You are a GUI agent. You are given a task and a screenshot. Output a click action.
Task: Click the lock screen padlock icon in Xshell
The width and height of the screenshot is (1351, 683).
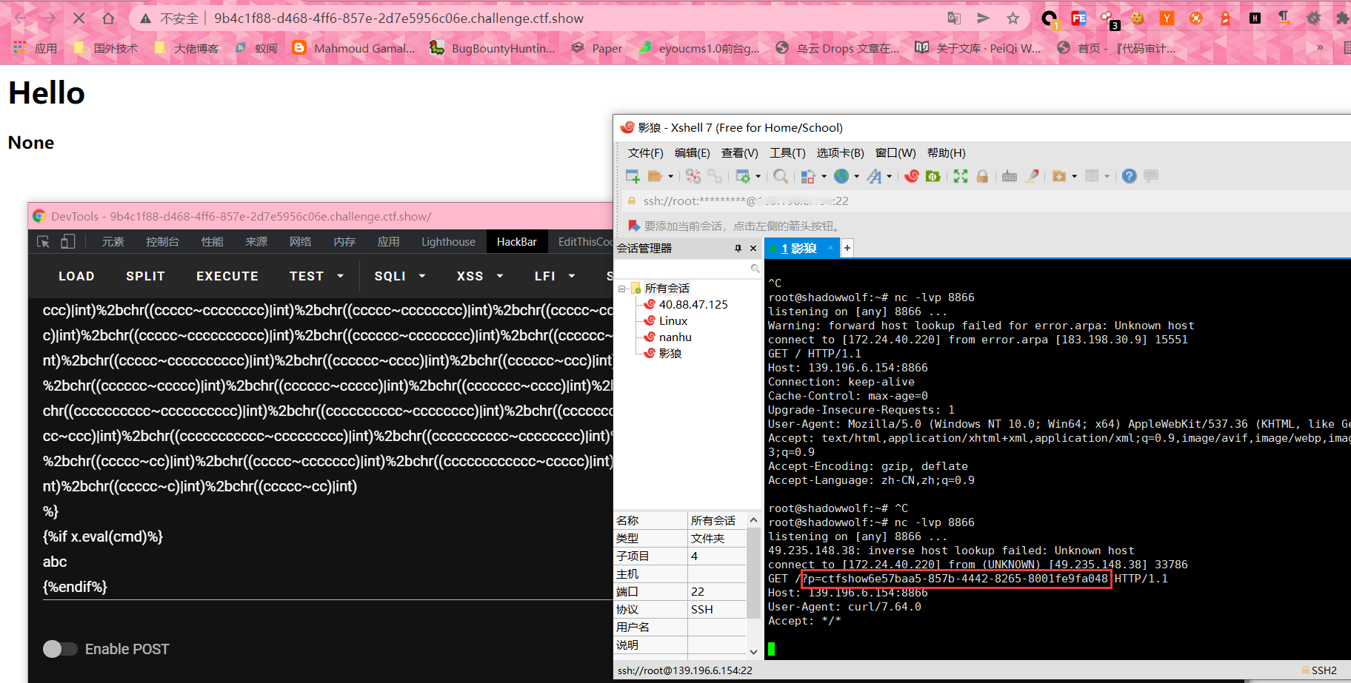point(982,176)
